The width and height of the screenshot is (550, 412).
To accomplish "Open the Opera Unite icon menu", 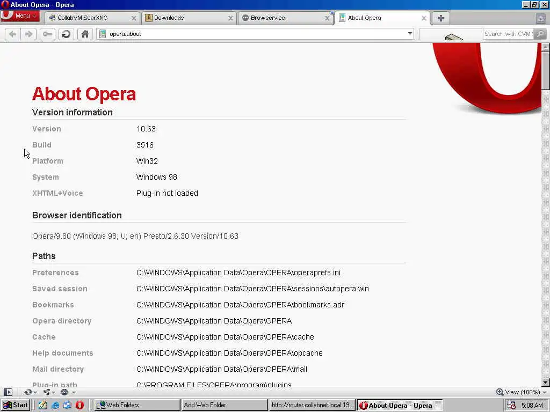I will [x=49, y=392].
